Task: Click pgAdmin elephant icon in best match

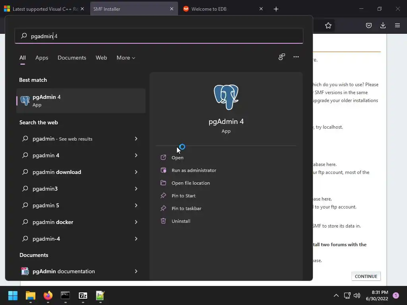Action: (x=25, y=100)
